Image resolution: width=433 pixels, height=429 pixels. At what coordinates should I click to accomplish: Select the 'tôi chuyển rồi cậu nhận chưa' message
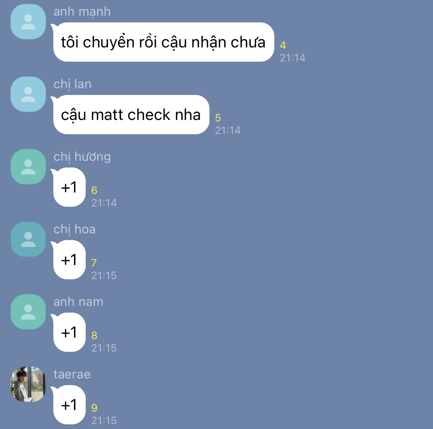pos(163,42)
